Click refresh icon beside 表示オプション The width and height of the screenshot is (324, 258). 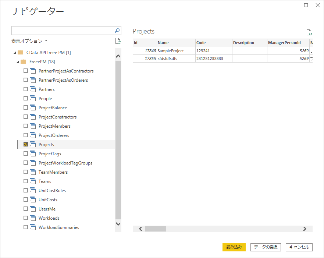pyautogui.click(x=118, y=41)
